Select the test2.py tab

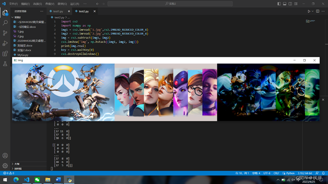[84, 11]
